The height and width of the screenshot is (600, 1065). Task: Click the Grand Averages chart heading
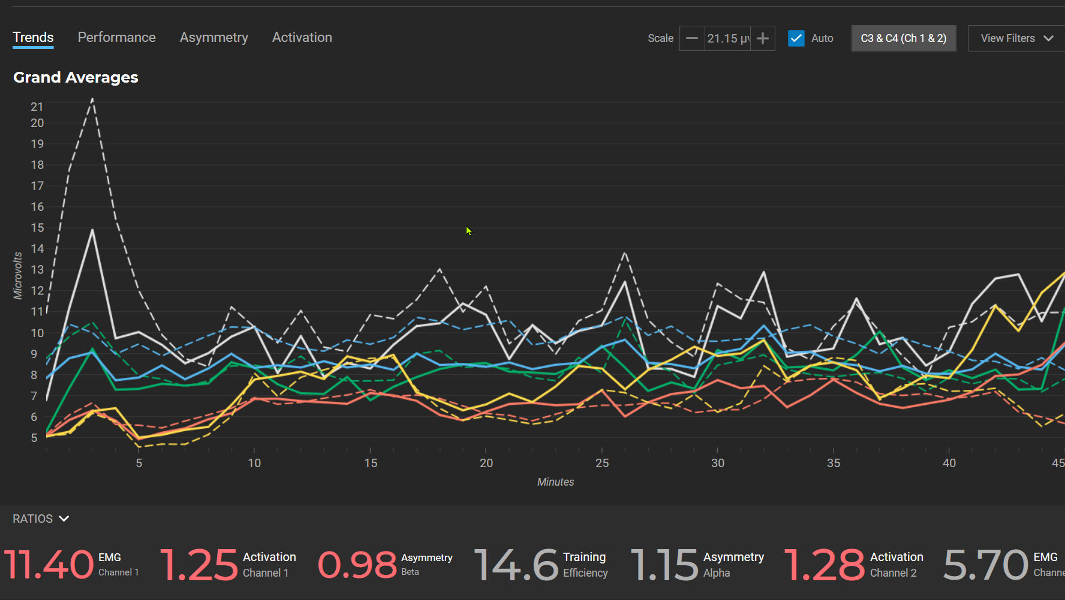pyautogui.click(x=76, y=77)
